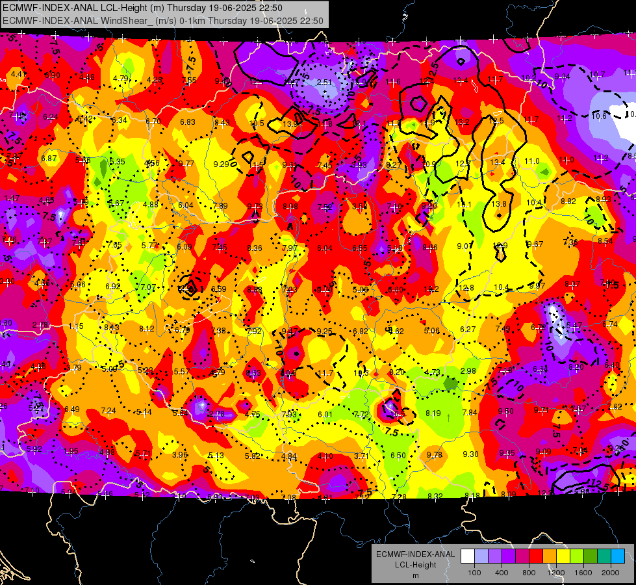Click the sky blue legend swatch
This screenshot has height=585, width=636.
click(x=618, y=556)
